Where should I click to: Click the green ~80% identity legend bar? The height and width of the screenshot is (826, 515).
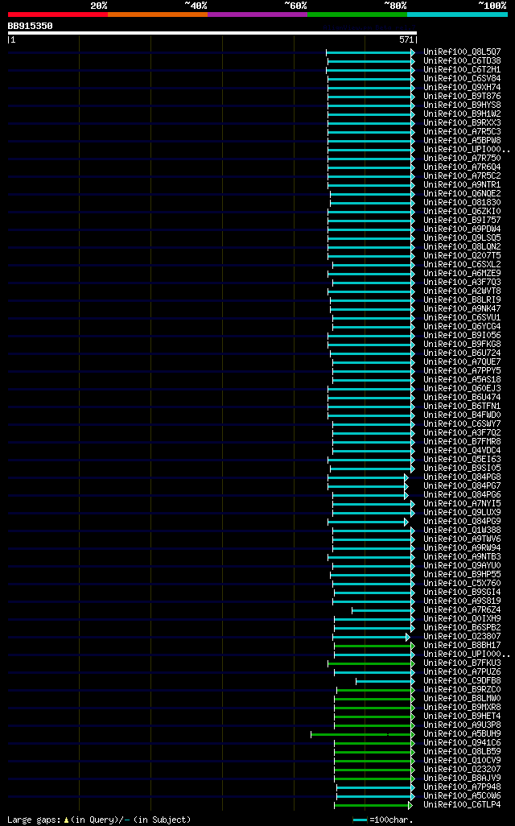(357, 14)
